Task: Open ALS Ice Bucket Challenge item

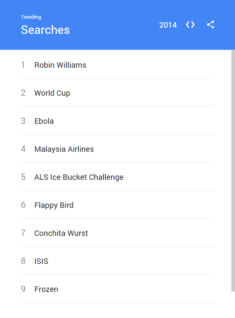Action: point(79,177)
